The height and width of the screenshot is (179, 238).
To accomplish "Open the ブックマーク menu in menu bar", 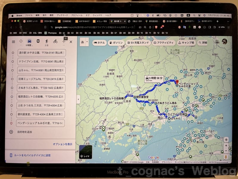I will [x=62, y=16].
